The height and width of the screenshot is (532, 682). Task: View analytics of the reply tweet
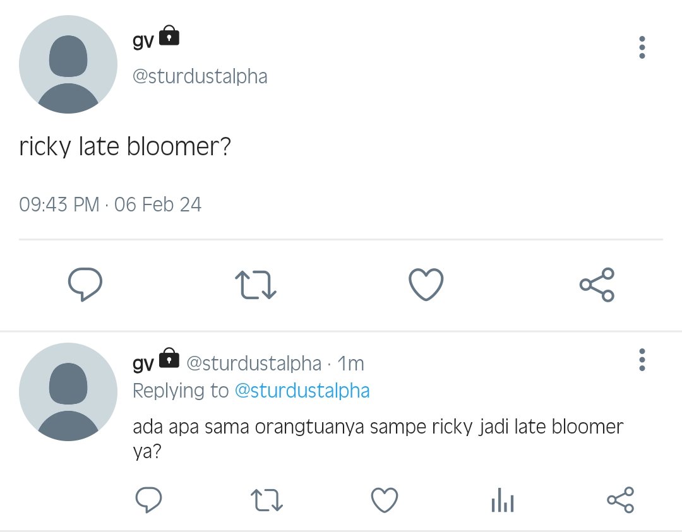(x=503, y=500)
